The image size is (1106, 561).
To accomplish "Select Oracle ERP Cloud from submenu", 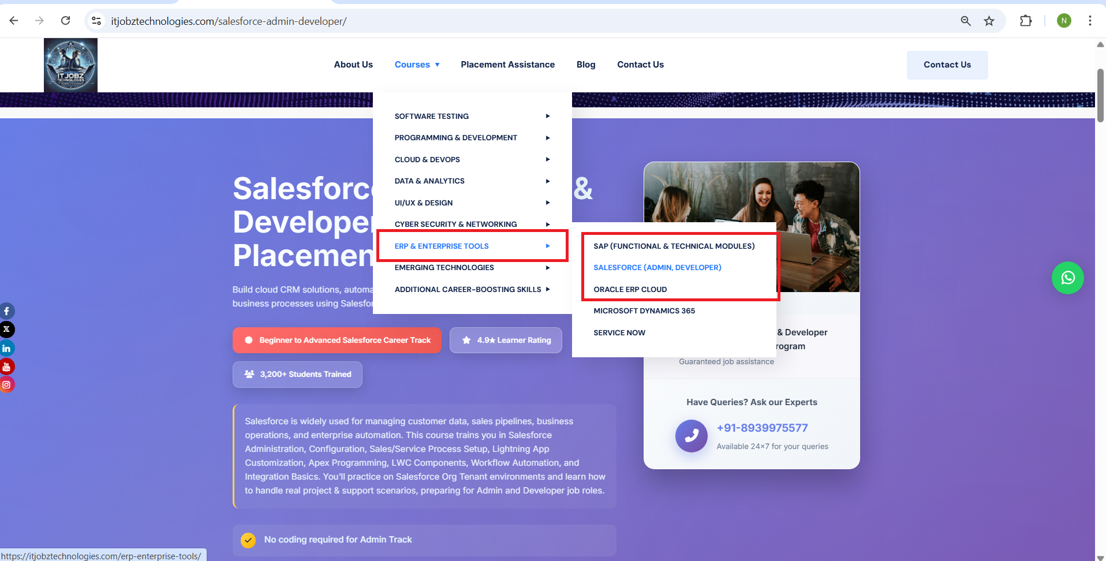I will pyautogui.click(x=630, y=290).
